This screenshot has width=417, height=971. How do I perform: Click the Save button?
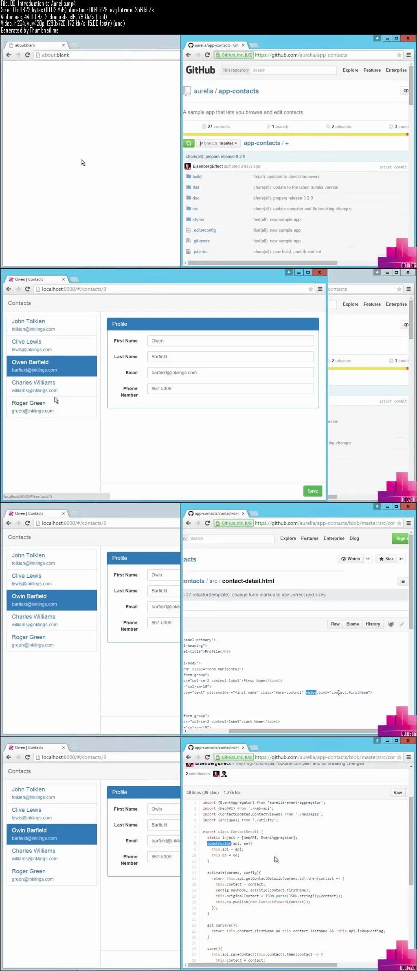[313, 491]
